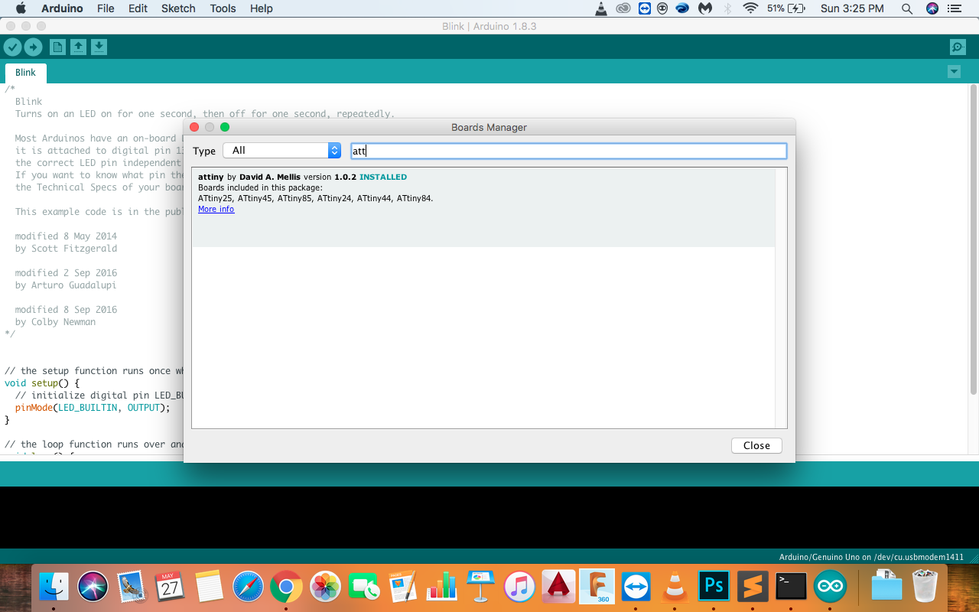Screen dimensions: 979x612
Task: Open Fusion 360 from the Dock
Action: click(x=597, y=588)
